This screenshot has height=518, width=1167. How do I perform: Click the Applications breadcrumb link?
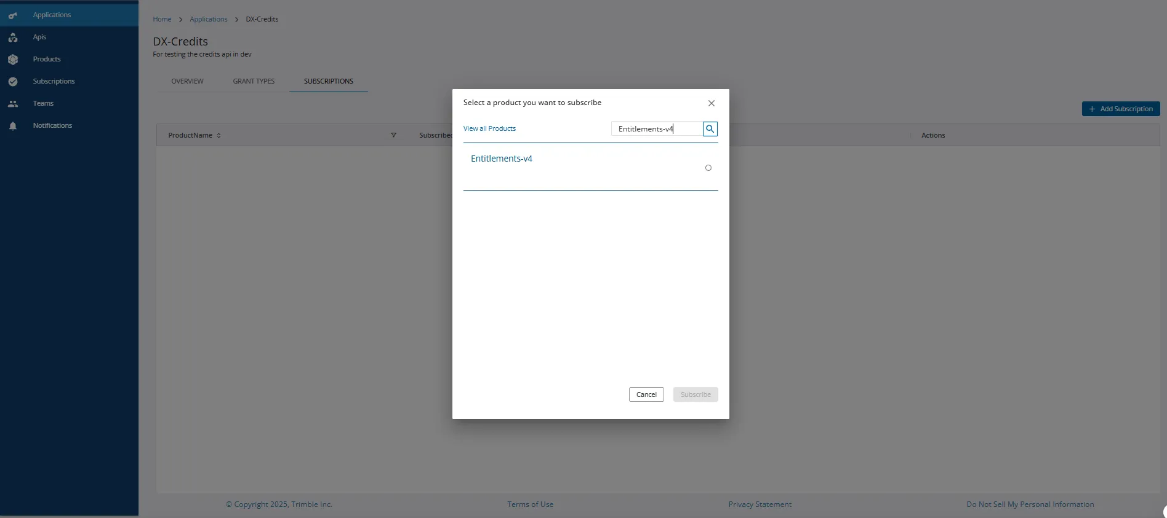(x=209, y=19)
